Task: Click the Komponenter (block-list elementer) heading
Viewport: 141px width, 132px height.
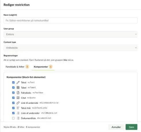Action: tap(26, 77)
